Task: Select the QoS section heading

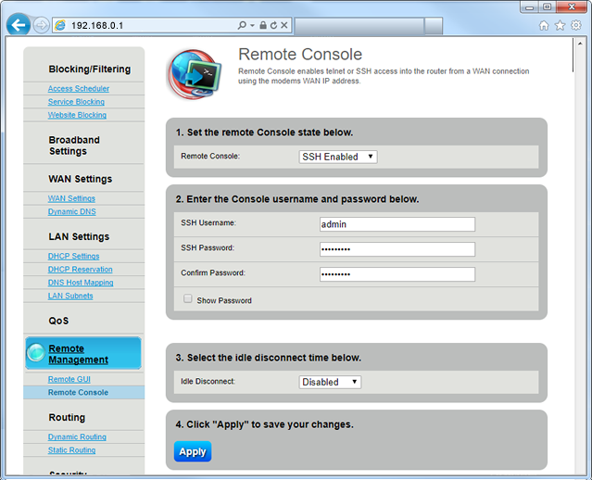Action: (x=58, y=321)
